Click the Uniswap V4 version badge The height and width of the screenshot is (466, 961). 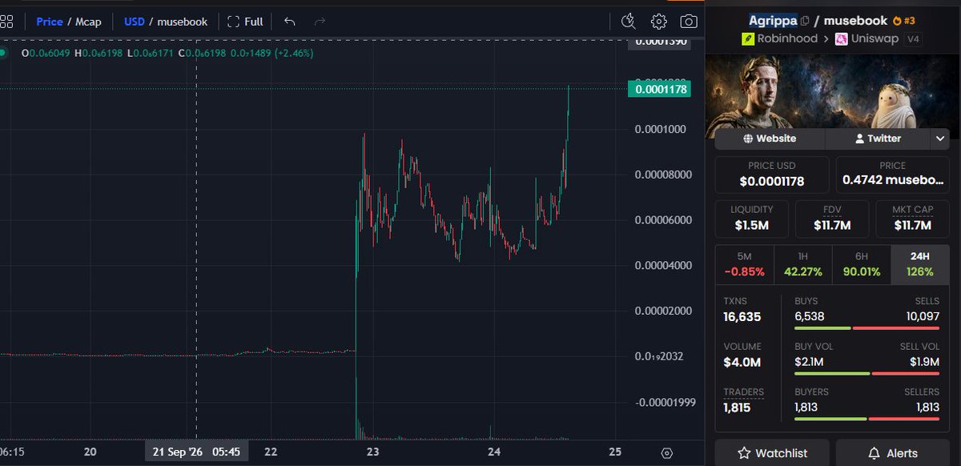pos(913,38)
